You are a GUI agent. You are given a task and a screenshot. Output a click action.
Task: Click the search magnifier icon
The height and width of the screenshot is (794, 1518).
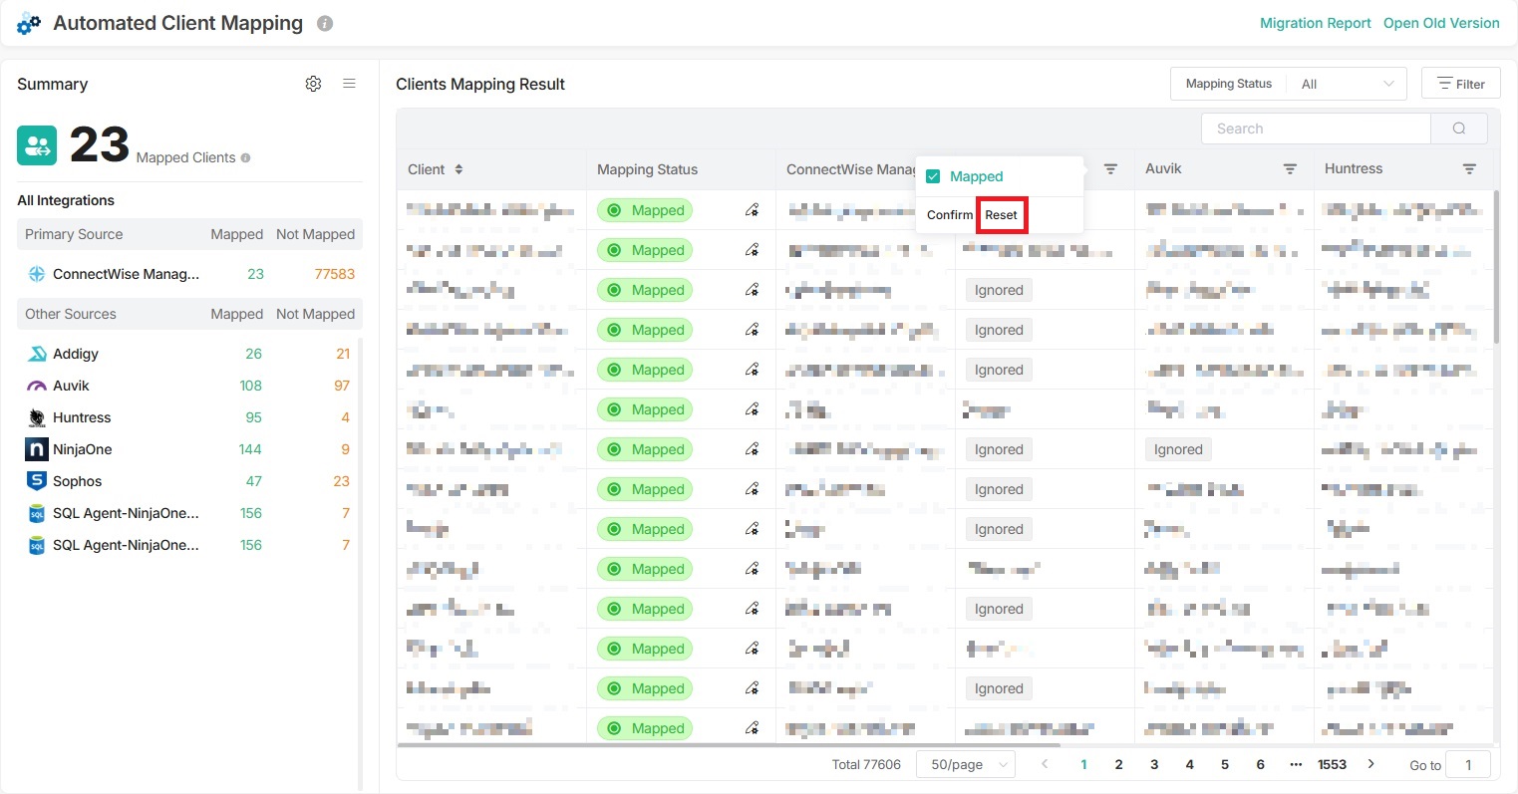coord(1458,128)
